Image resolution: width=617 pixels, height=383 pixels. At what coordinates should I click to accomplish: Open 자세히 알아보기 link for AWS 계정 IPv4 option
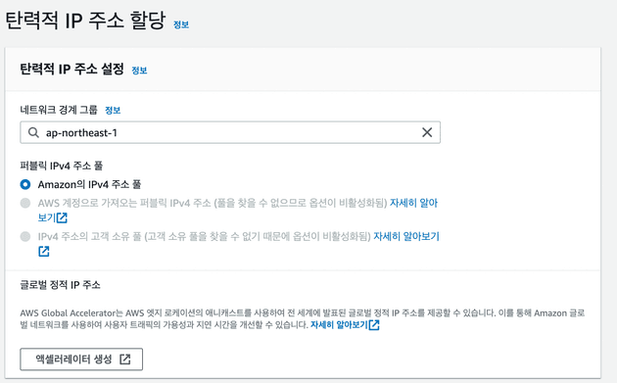[413, 203]
